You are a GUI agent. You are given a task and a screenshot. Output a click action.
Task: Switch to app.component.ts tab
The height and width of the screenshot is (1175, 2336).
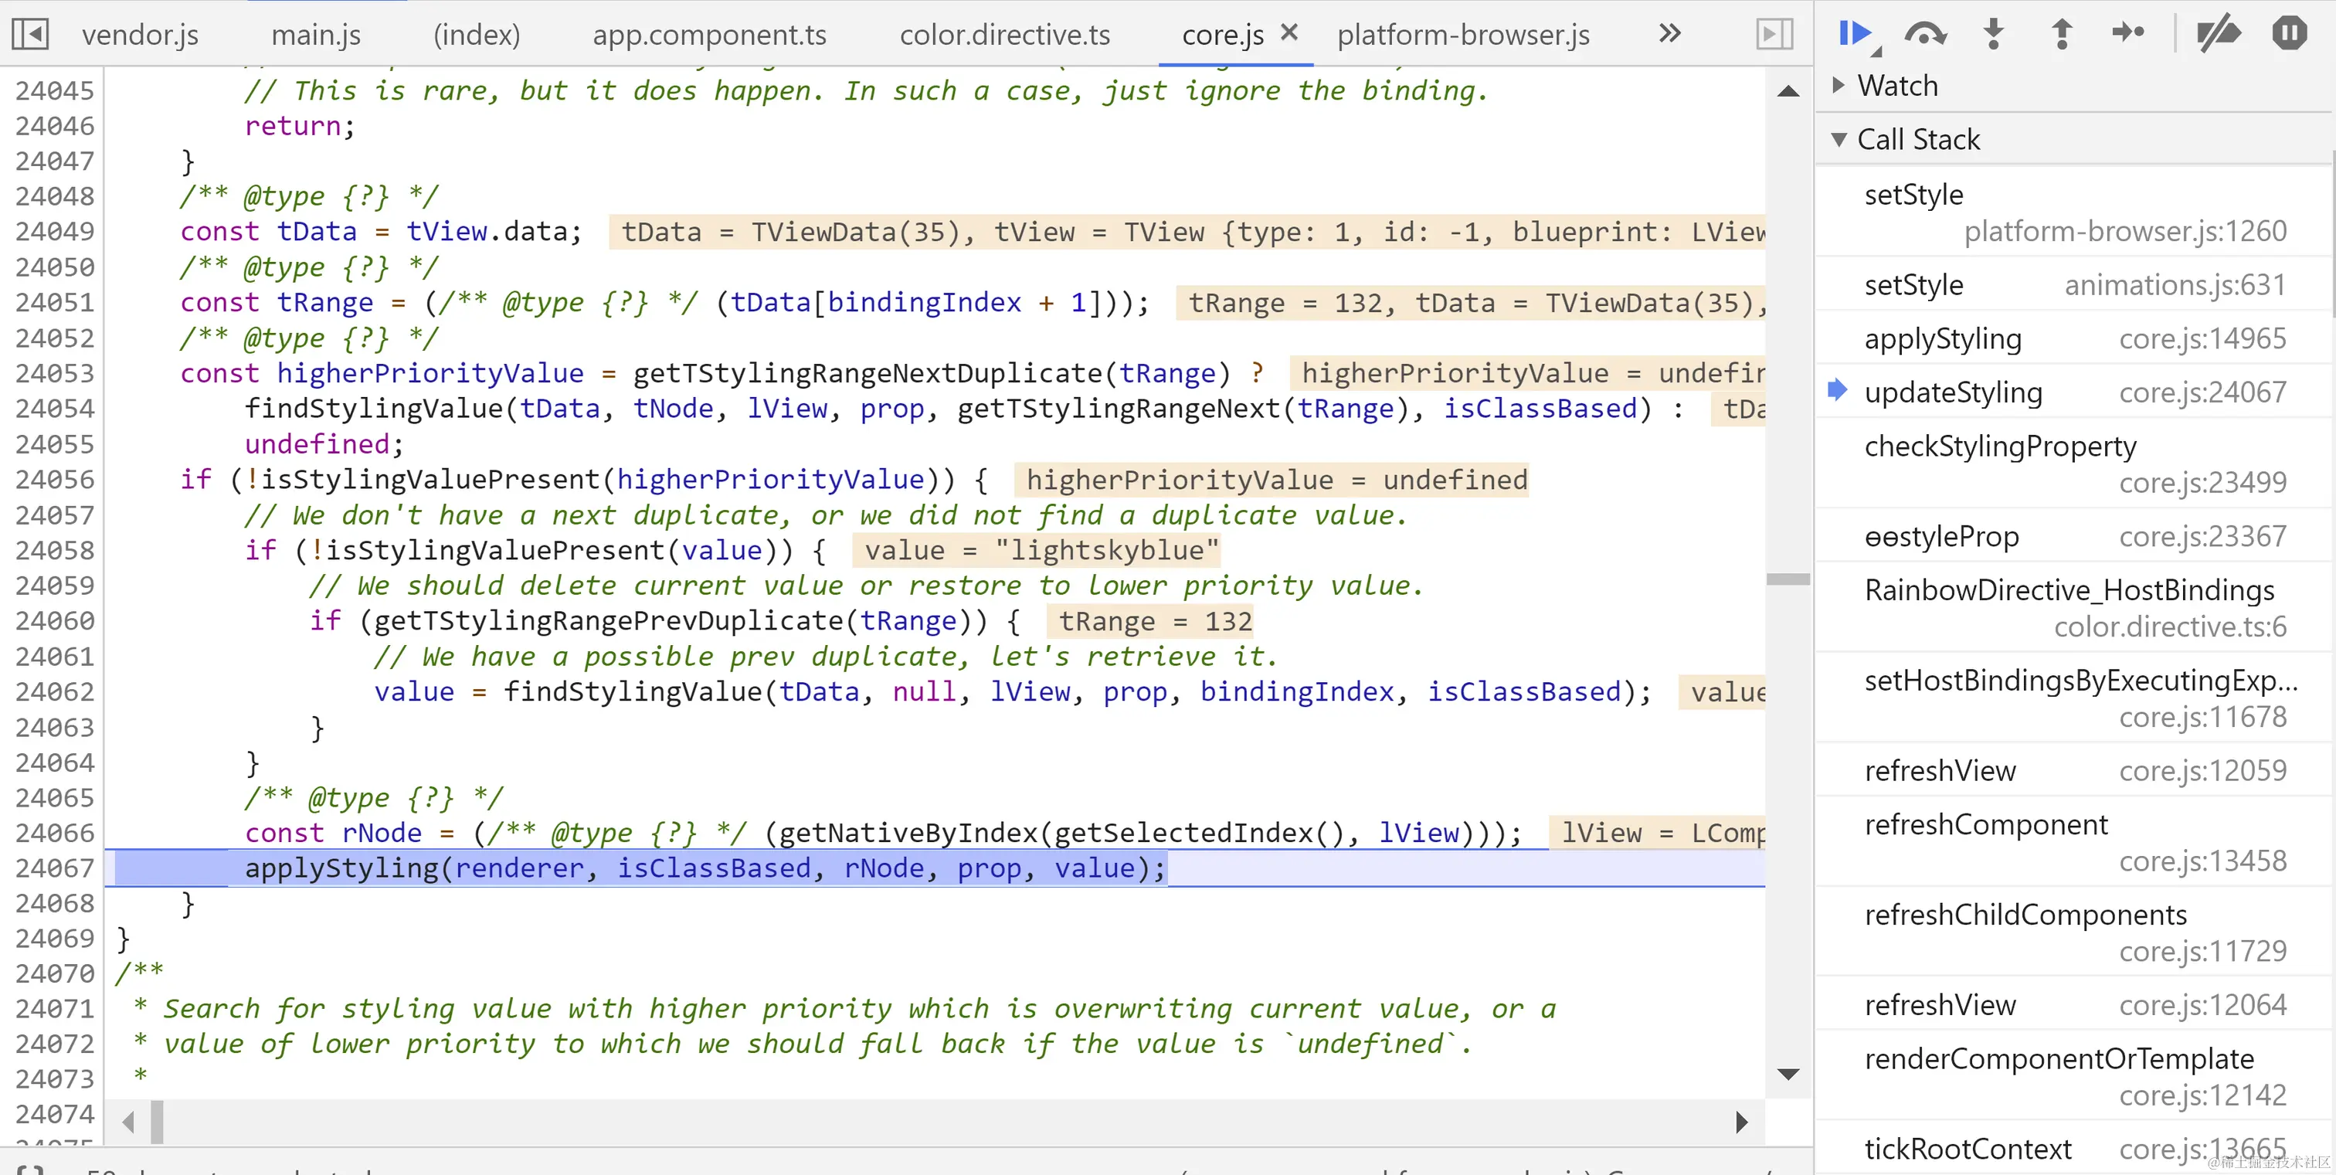(x=709, y=35)
